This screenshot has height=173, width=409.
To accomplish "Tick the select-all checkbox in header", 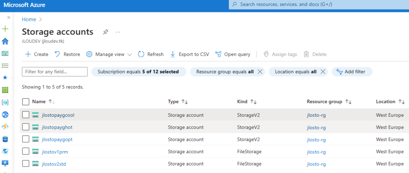I will tap(26, 102).
